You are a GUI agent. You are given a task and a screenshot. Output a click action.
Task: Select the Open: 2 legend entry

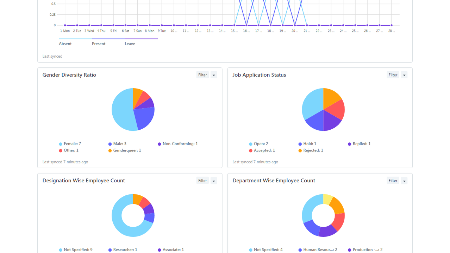tap(258, 144)
